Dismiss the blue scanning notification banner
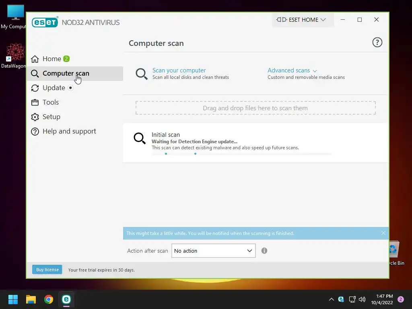Screen dimensions: 412x309 click(383, 233)
